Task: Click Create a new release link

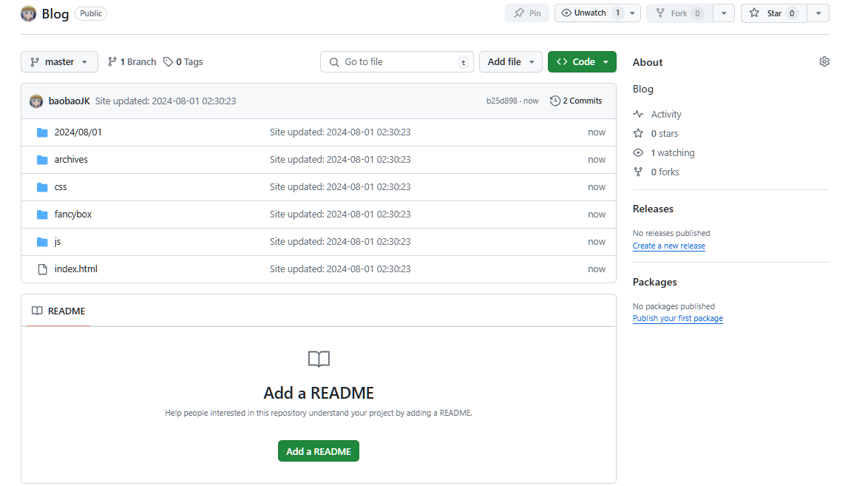Action: tap(668, 246)
